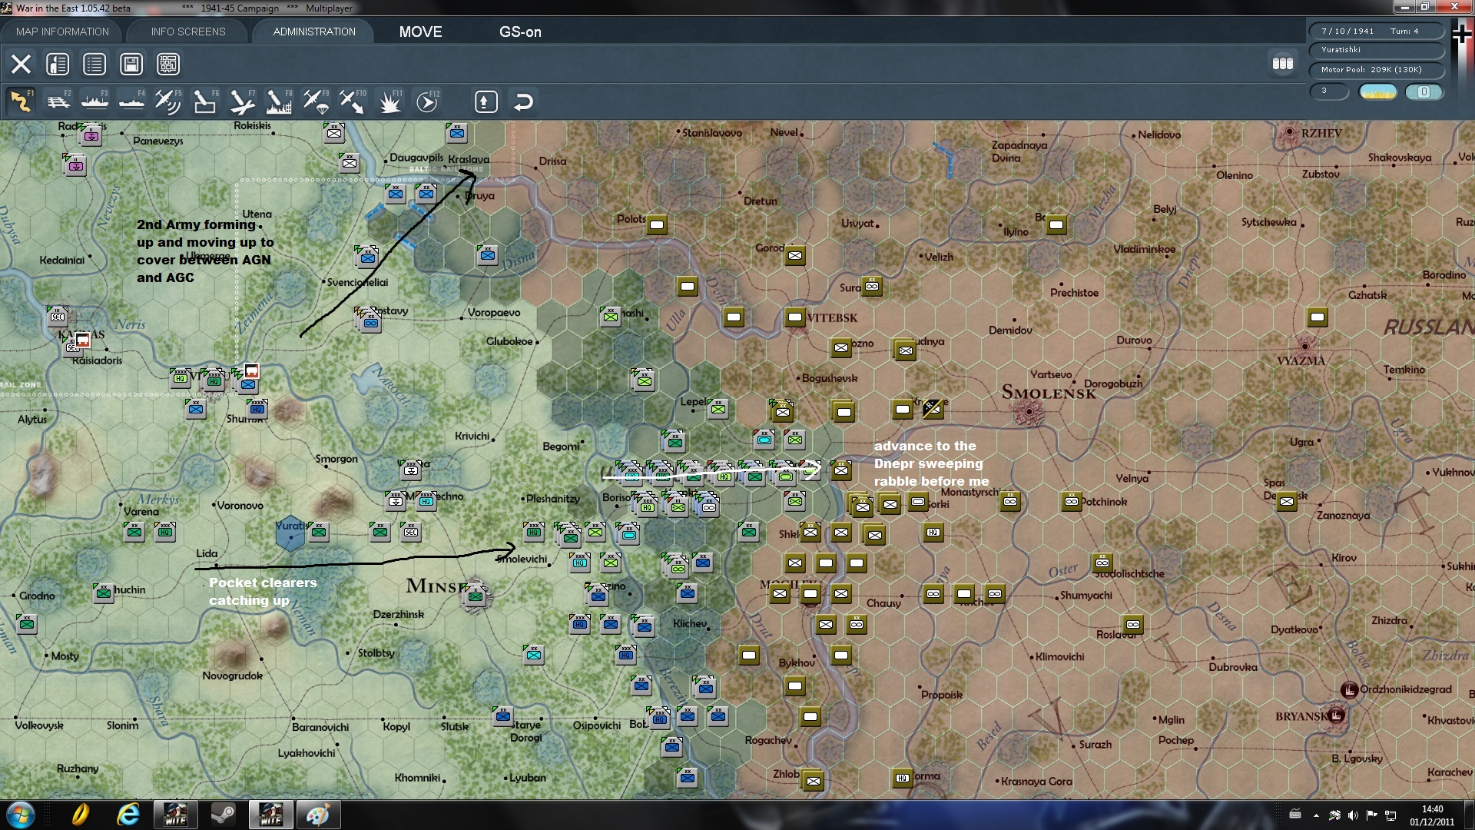Click the blue 0 indicator pill
1475x830 pixels.
1424,91
